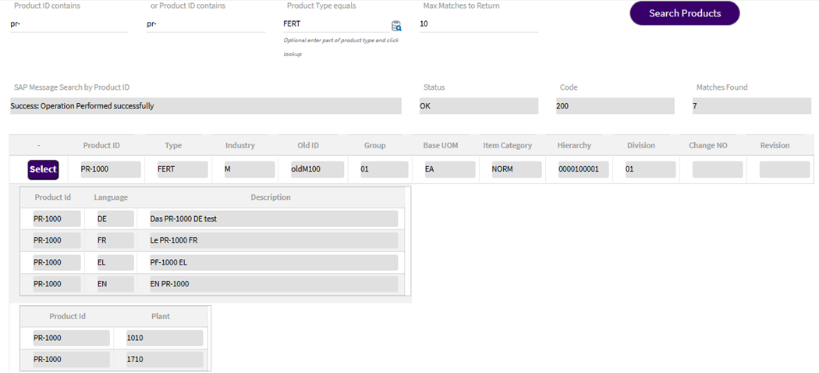Viewport: 819px width, 373px height.
Task: Focus the Product ID contains field
Action: coord(69,24)
